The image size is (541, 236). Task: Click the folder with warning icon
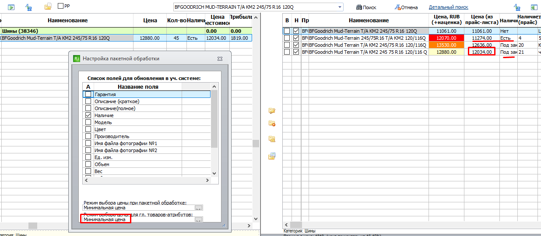coord(272,139)
